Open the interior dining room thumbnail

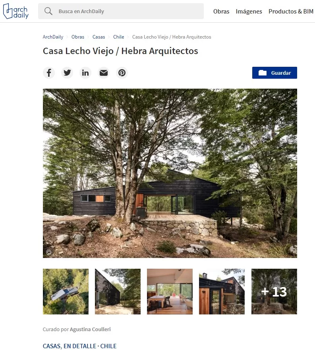(170, 291)
